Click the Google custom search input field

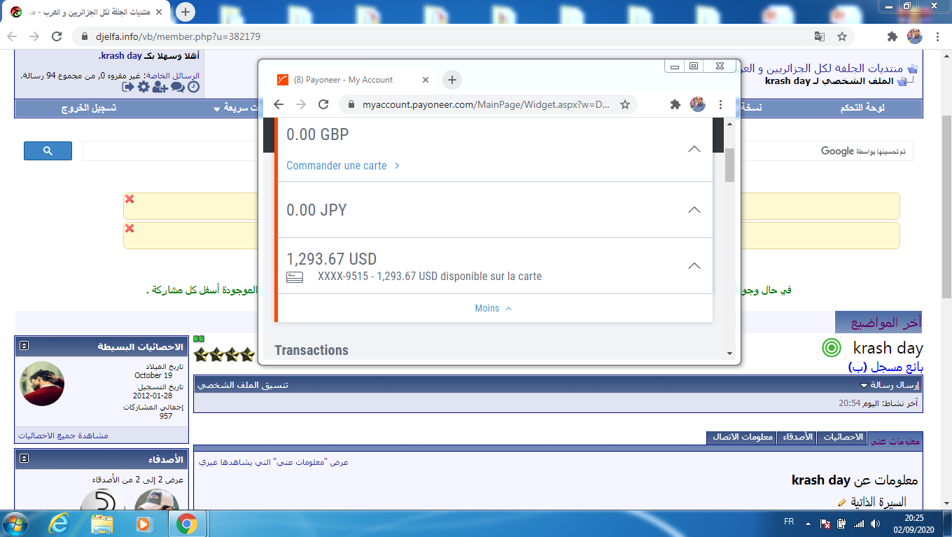point(498,151)
